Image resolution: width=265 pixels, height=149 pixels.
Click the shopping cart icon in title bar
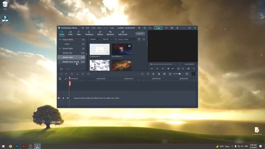[x=150, y=28]
